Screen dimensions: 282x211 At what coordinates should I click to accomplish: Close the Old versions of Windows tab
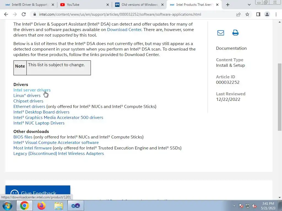[x=162, y=5]
